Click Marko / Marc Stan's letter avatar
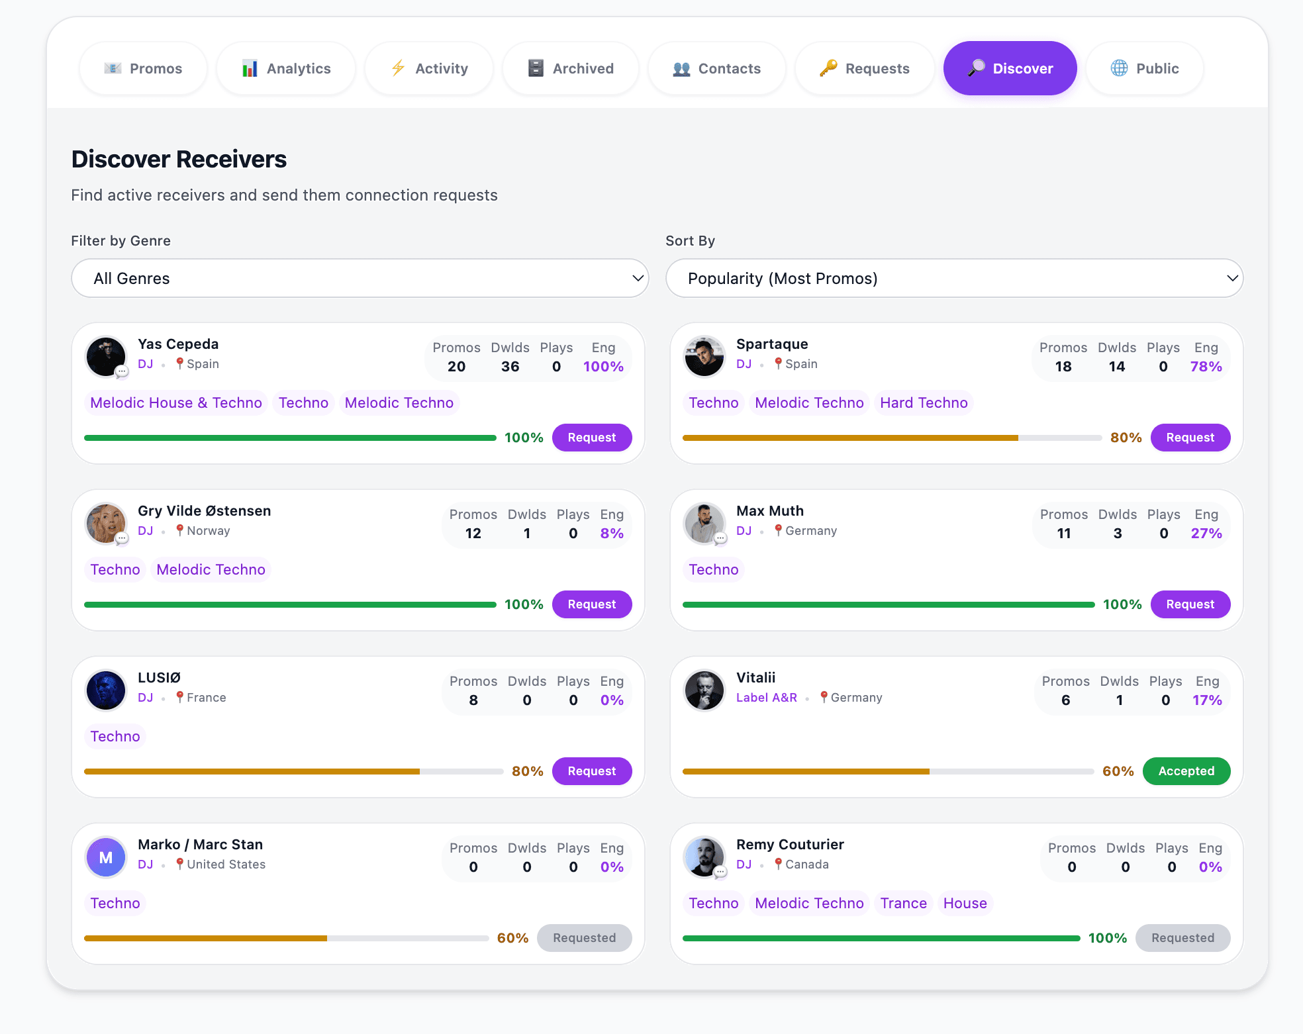 pyautogui.click(x=106, y=857)
